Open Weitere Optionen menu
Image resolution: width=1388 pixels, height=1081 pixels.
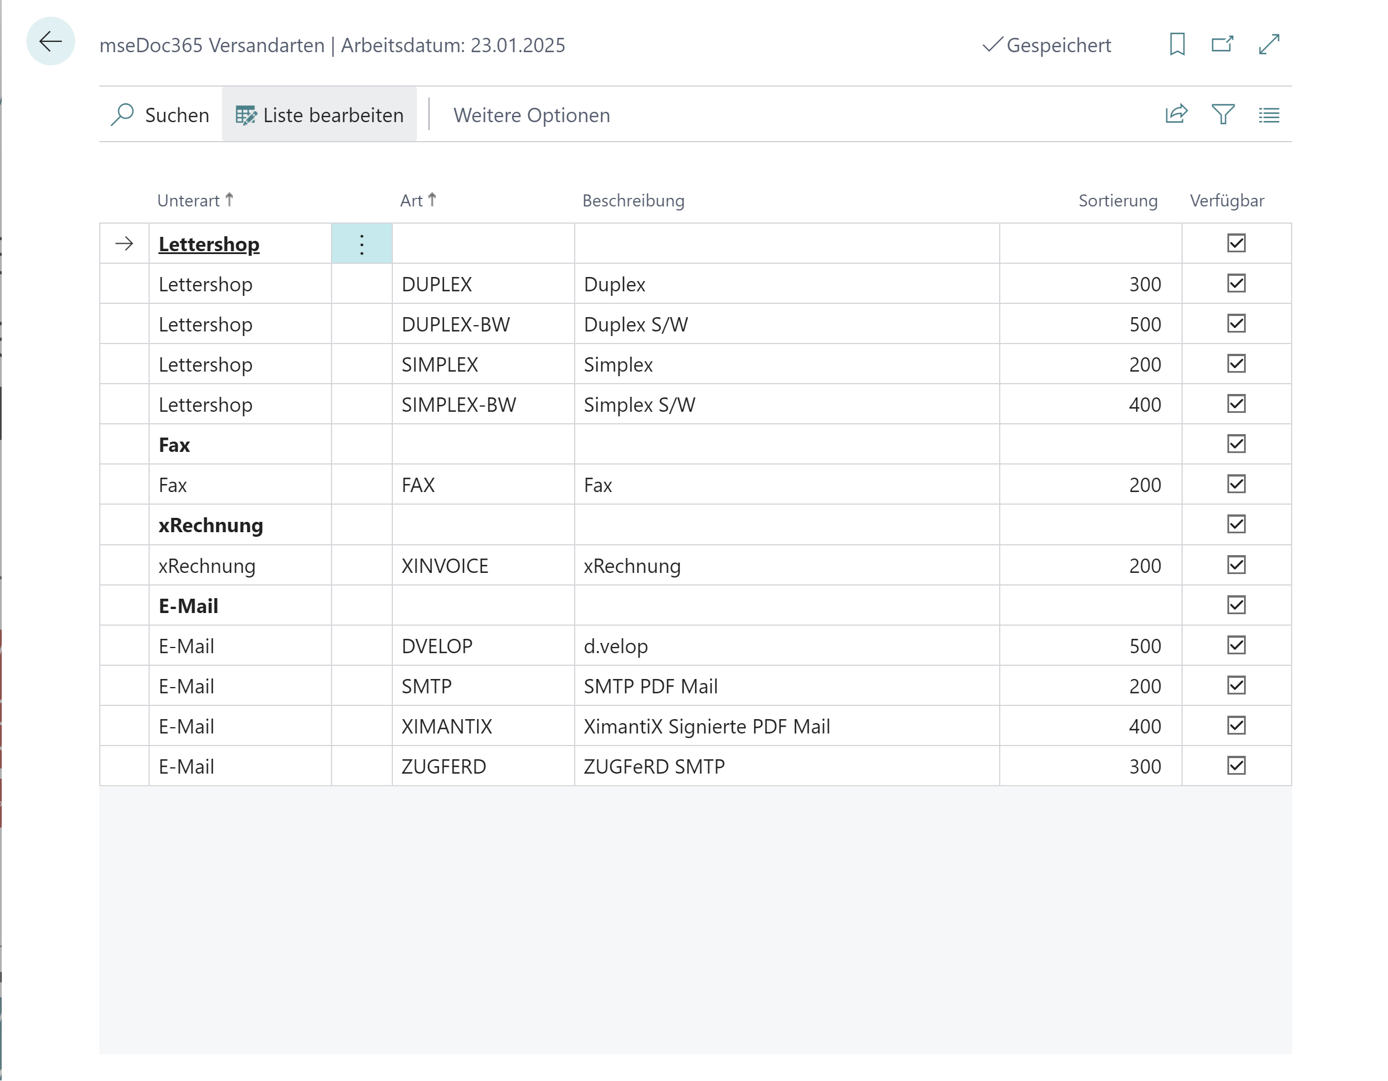coord(531,115)
